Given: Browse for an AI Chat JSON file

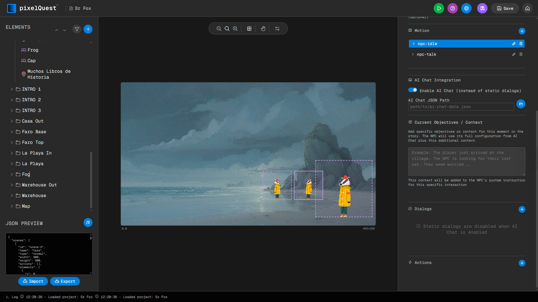Looking at the screenshot, I should (x=521, y=104).
